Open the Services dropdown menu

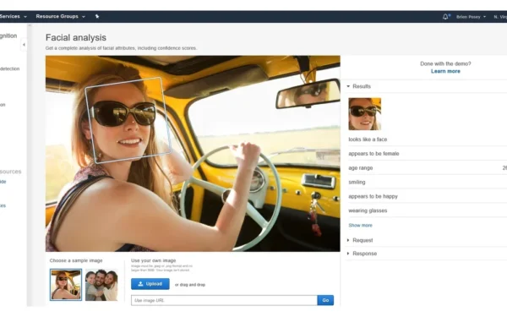click(x=13, y=16)
